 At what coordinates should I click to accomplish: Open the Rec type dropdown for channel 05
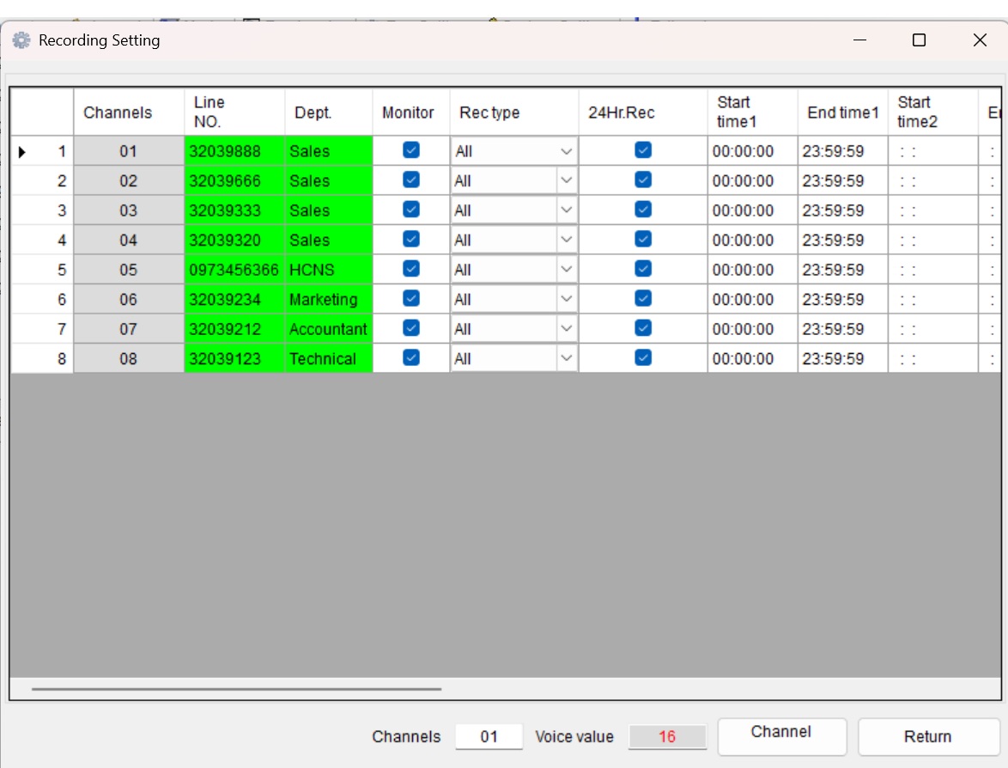click(567, 269)
